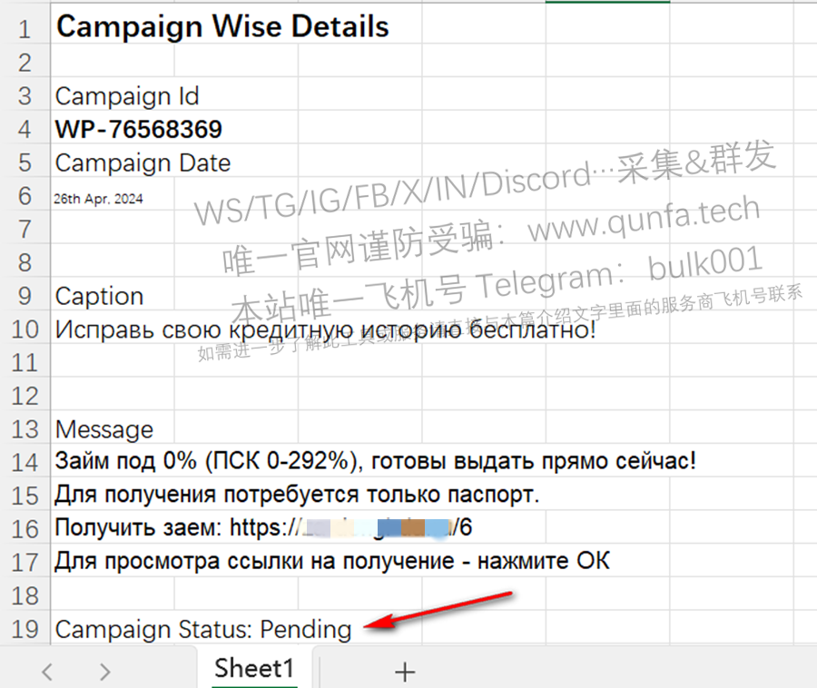Image resolution: width=817 pixels, height=688 pixels.
Task: Click the previous sheet arrow
Action: coord(47,672)
